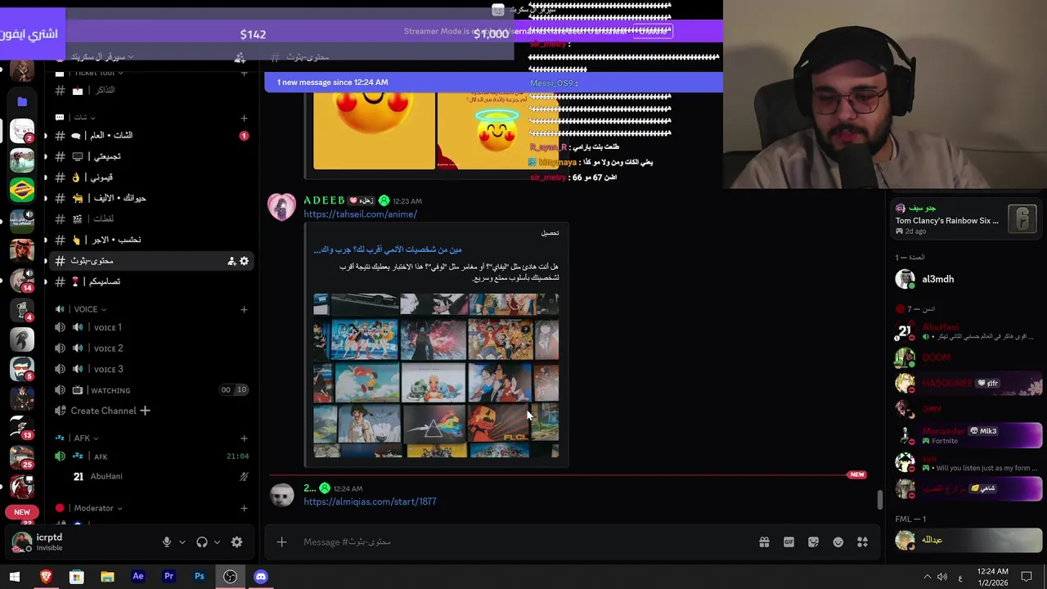Add channel to Moderator category plus
The width and height of the screenshot is (1047, 589).
coord(244,508)
